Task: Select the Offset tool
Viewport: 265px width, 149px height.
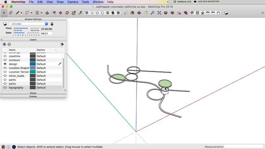Action: pyautogui.click(x=54, y=13)
